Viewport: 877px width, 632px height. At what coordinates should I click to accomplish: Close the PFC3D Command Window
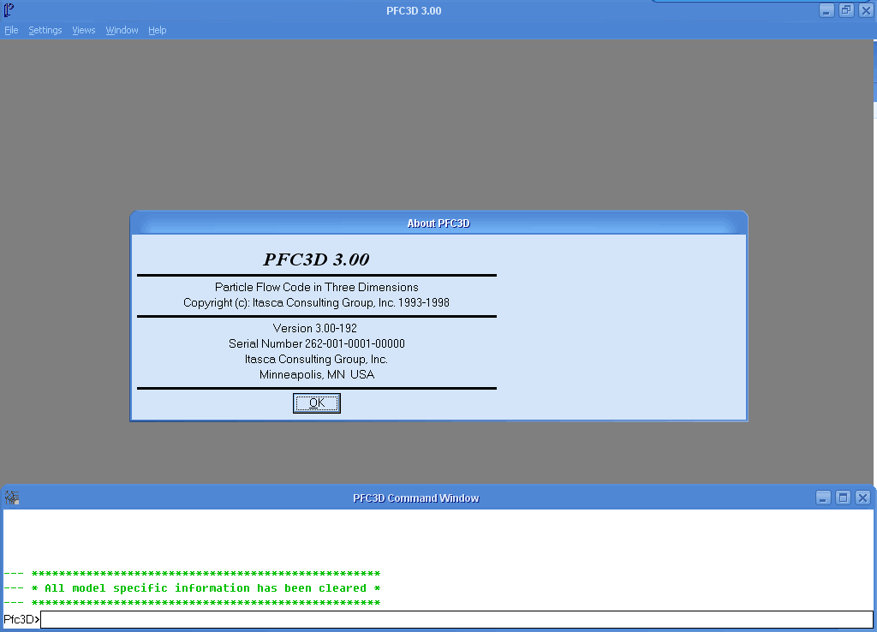863,498
